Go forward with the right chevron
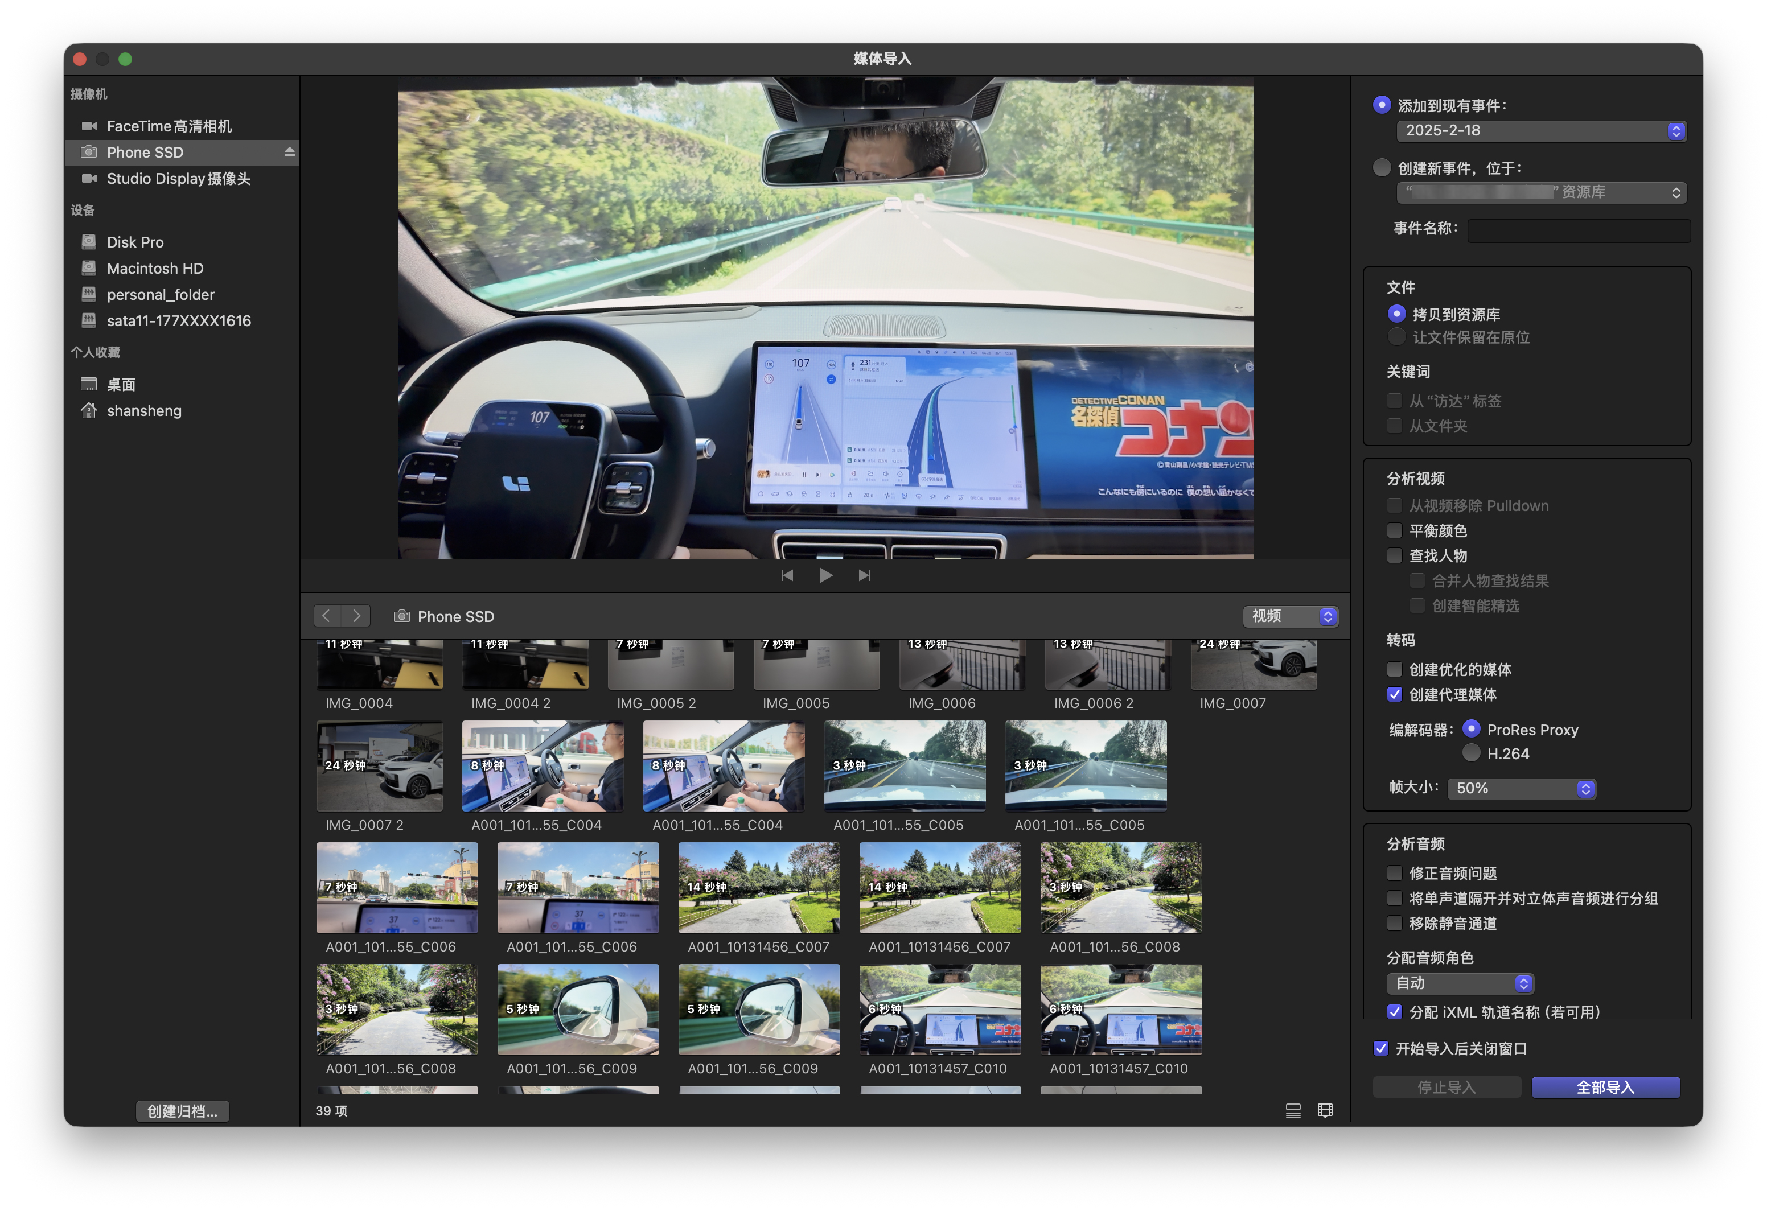 356,616
